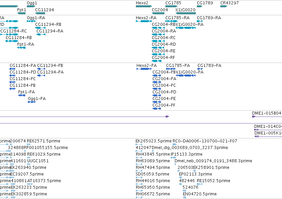Select the EK263233.5prime EST label
Viewport: 282px width, 199px height.
coord(29,187)
